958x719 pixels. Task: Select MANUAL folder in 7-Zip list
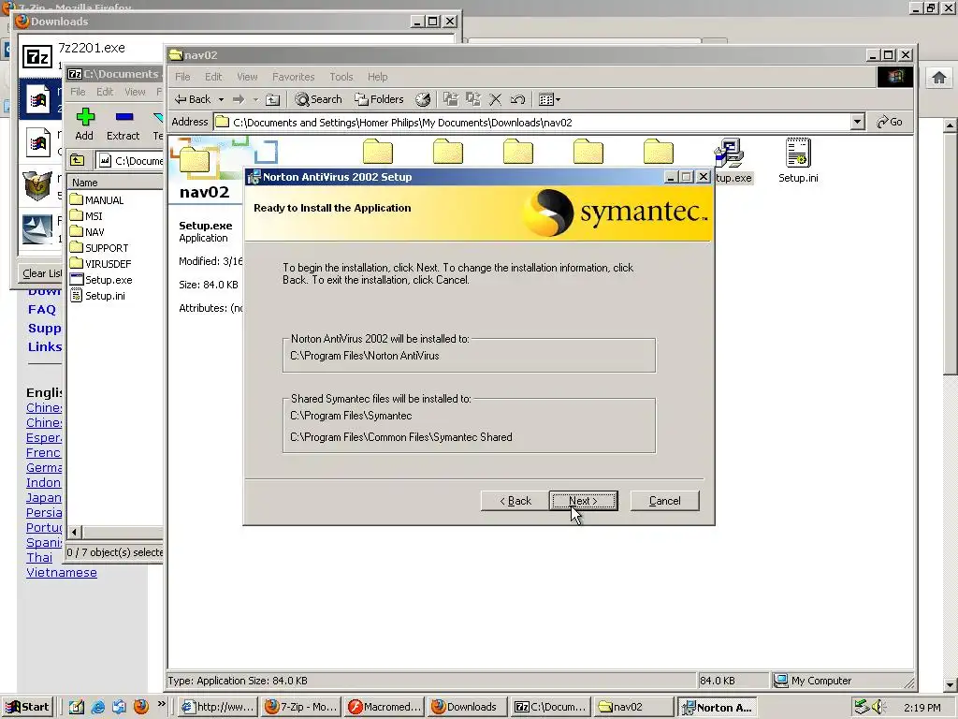[x=96, y=200]
